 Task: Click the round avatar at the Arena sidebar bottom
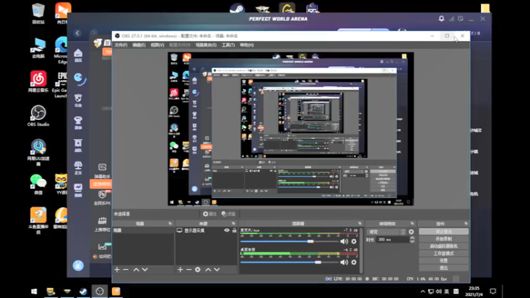[x=78, y=266]
